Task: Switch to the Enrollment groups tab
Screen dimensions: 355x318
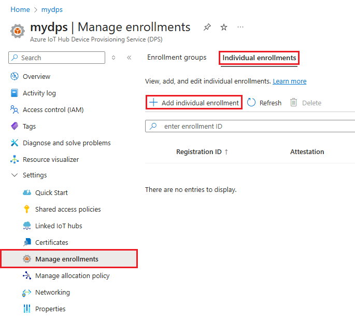Action: (x=177, y=58)
